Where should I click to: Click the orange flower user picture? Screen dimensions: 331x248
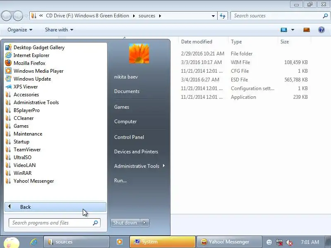click(139, 54)
